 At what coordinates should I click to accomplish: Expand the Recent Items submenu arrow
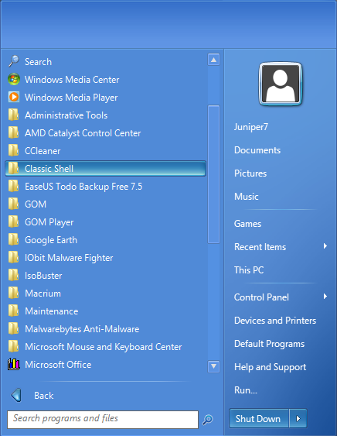tap(325, 246)
